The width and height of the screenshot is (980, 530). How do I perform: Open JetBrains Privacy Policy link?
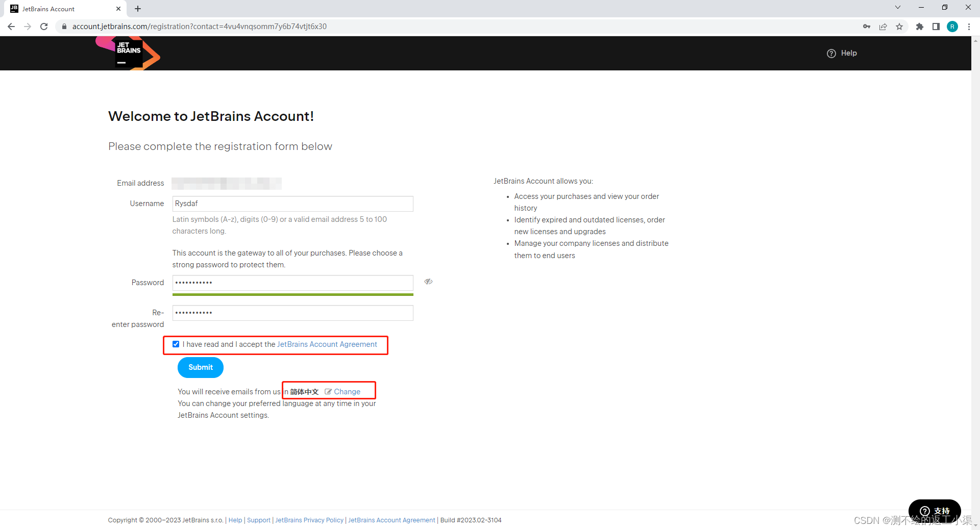click(309, 520)
